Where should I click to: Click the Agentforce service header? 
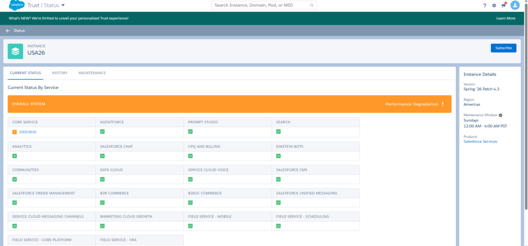pos(112,122)
